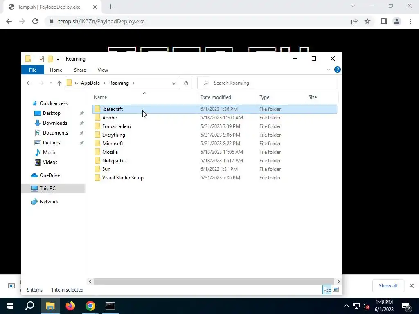Viewport: 419px width, 314px height.
Task: Expand hidden path chevrons before AppData
Action: click(x=76, y=83)
